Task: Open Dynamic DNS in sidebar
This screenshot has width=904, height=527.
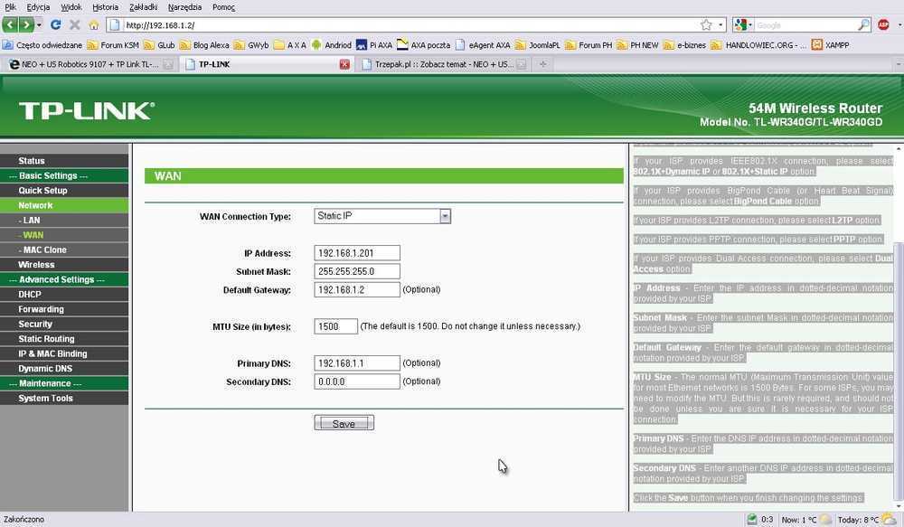Action: coord(64,369)
